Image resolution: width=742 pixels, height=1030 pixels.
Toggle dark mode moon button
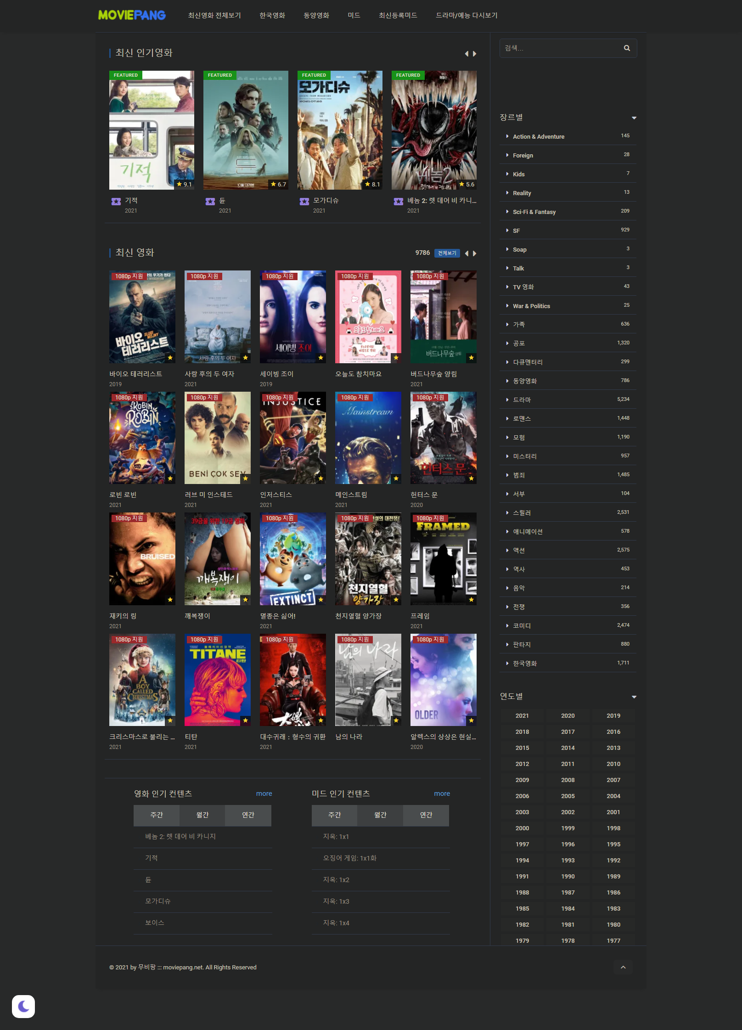click(23, 1007)
